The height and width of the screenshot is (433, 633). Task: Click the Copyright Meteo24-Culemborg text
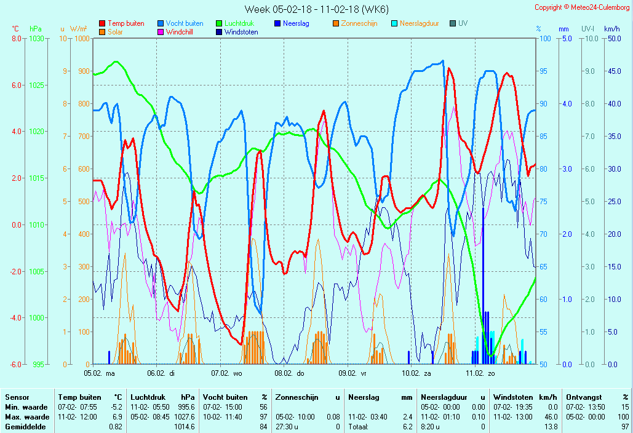click(581, 7)
